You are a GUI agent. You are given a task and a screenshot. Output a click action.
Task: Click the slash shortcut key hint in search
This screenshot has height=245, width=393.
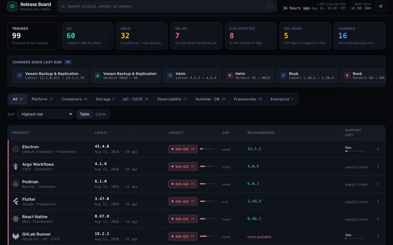270,6
